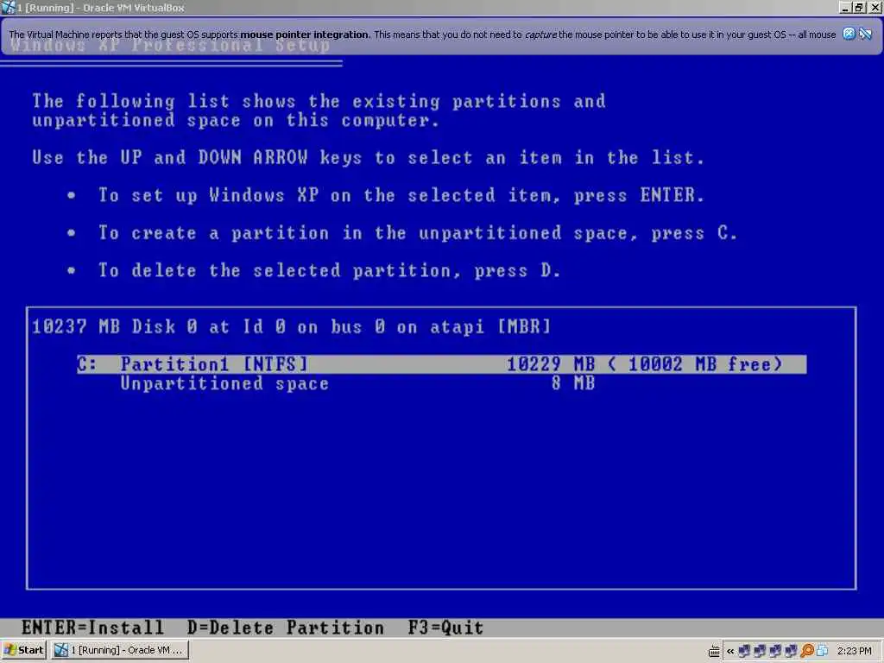Screen dimensions: 884x663
Task: Expand hidden system tray icons chevron
Action: pyautogui.click(x=730, y=651)
